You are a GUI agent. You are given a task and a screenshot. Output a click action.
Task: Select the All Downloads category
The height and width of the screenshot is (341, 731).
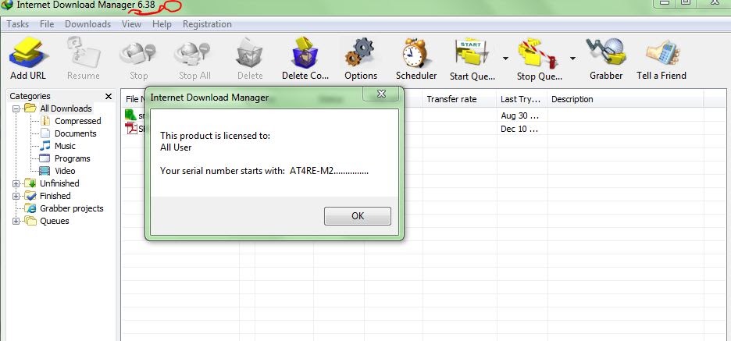pos(66,108)
